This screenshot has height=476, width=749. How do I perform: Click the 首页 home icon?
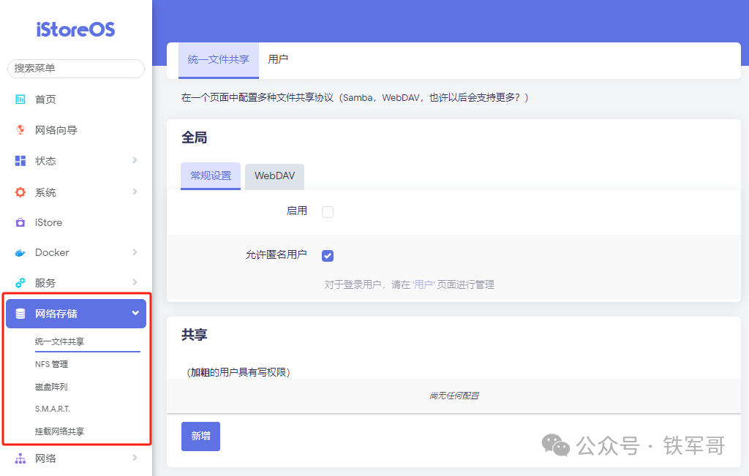pyautogui.click(x=20, y=99)
